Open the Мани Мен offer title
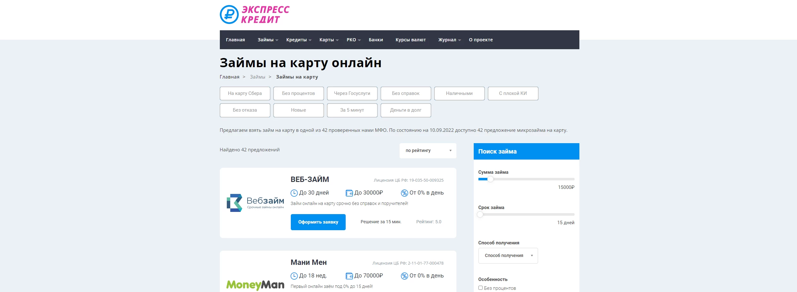The width and height of the screenshot is (797, 292). (308, 262)
